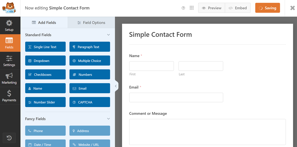Click the First name input box
297x147 pixels.
pyautogui.click(x=152, y=66)
